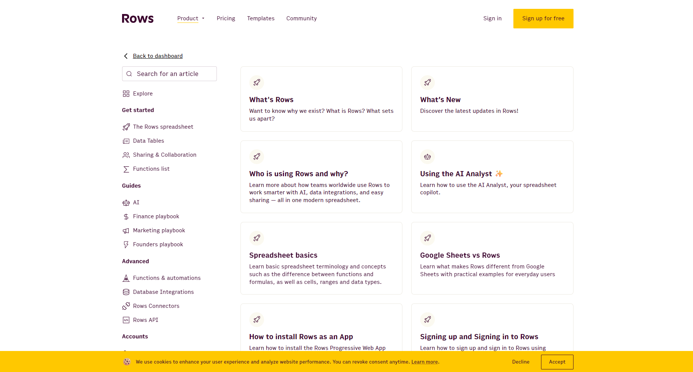Accept cookies
The height and width of the screenshot is (372, 693).
[557, 362]
